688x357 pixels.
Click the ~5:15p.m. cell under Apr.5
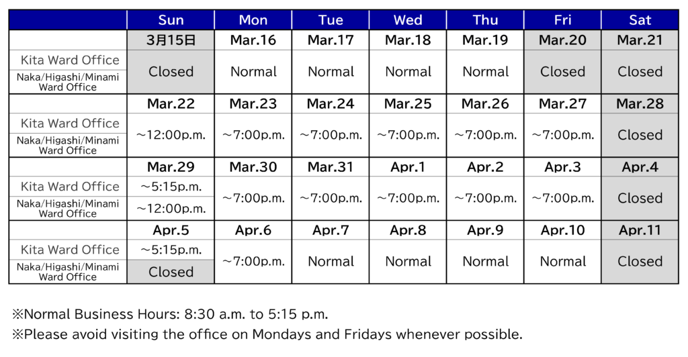pyautogui.click(x=171, y=250)
